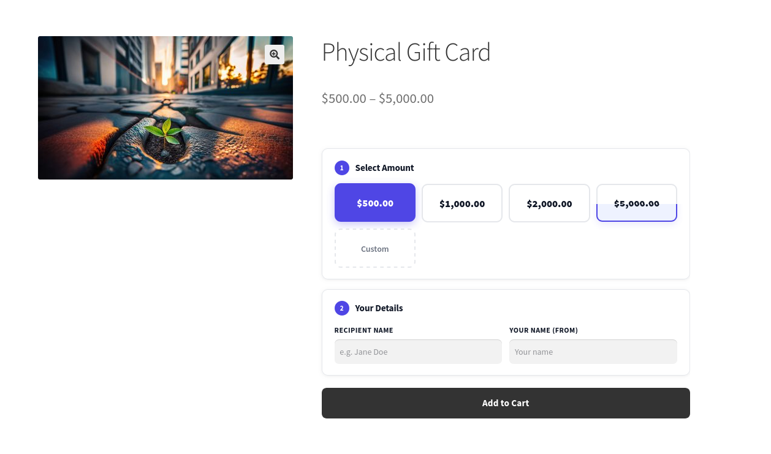
Task: Select the $5,000.00 amount option
Action: coord(636,203)
